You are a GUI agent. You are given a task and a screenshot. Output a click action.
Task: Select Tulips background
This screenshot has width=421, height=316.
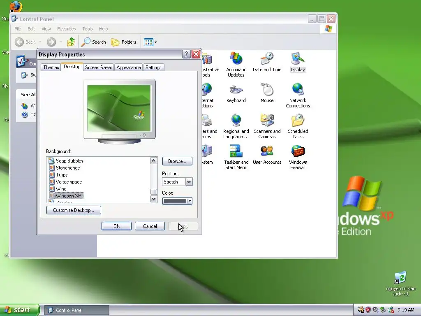(x=58, y=174)
